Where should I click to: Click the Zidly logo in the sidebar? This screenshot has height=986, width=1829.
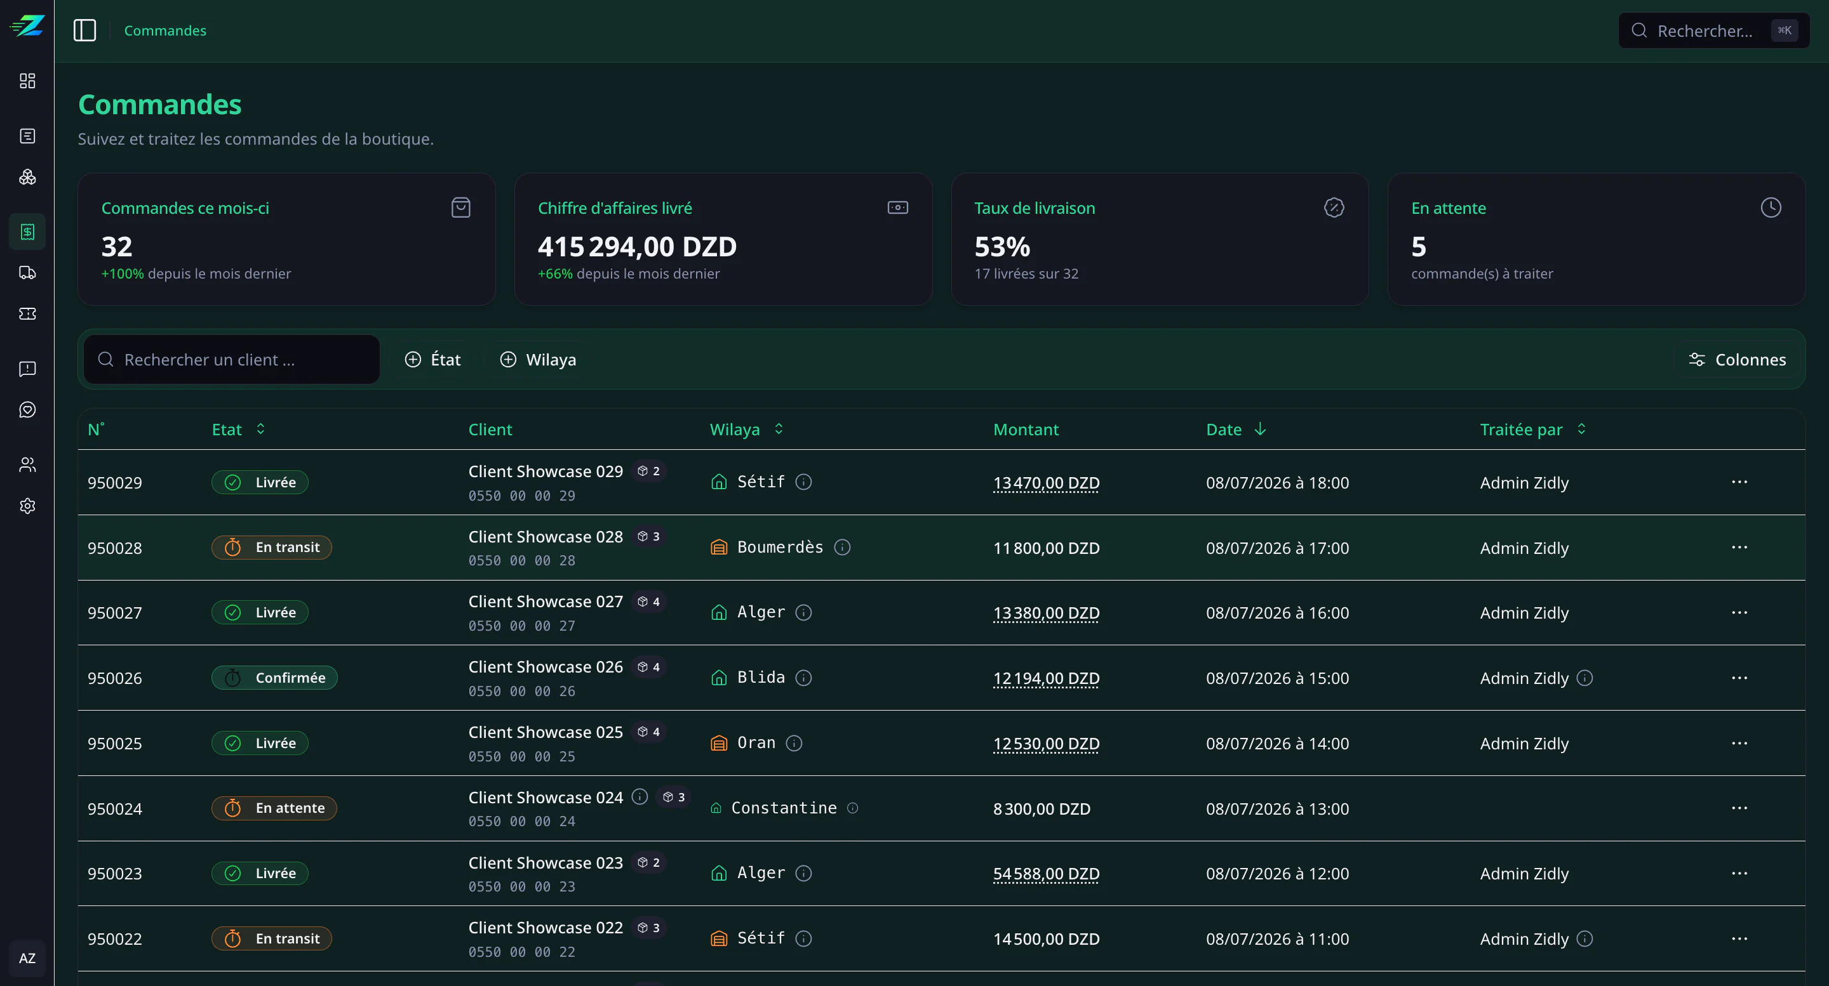pyautogui.click(x=27, y=26)
